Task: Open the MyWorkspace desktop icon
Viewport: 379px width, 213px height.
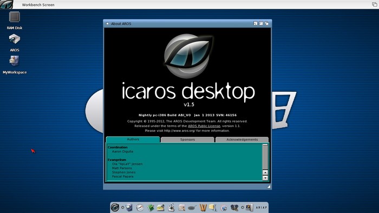Action: coord(14,61)
